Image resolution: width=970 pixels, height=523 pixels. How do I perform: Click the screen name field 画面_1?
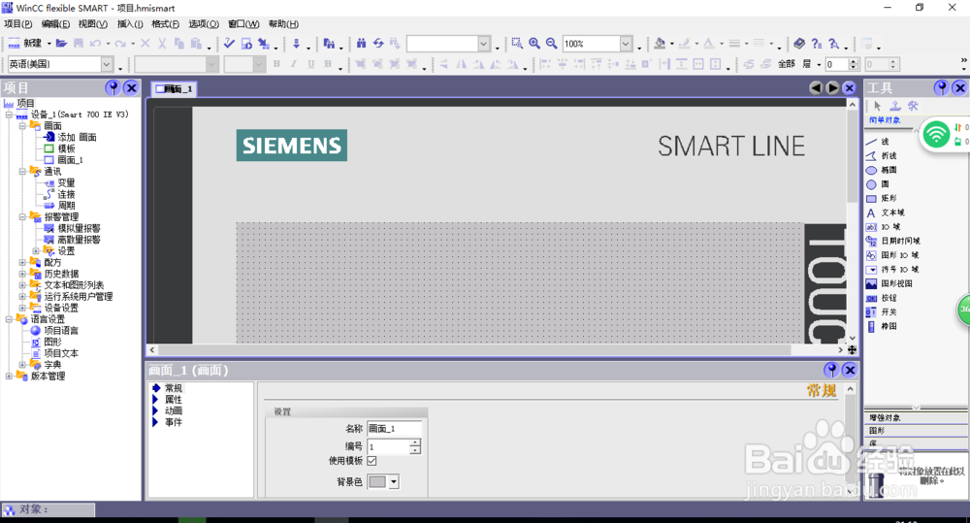[x=395, y=428]
